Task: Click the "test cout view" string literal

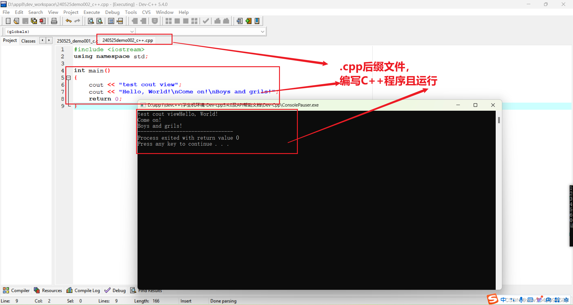Action: click(148, 85)
